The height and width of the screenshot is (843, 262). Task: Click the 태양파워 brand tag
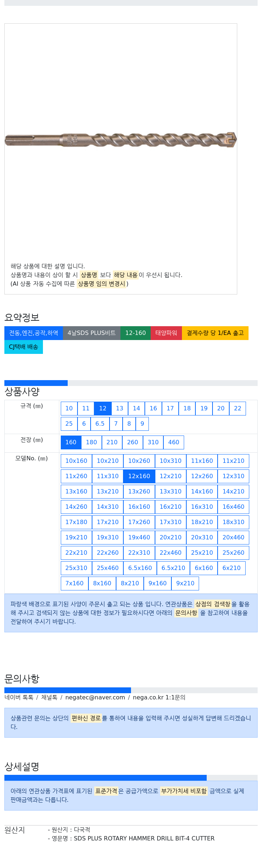point(166,333)
